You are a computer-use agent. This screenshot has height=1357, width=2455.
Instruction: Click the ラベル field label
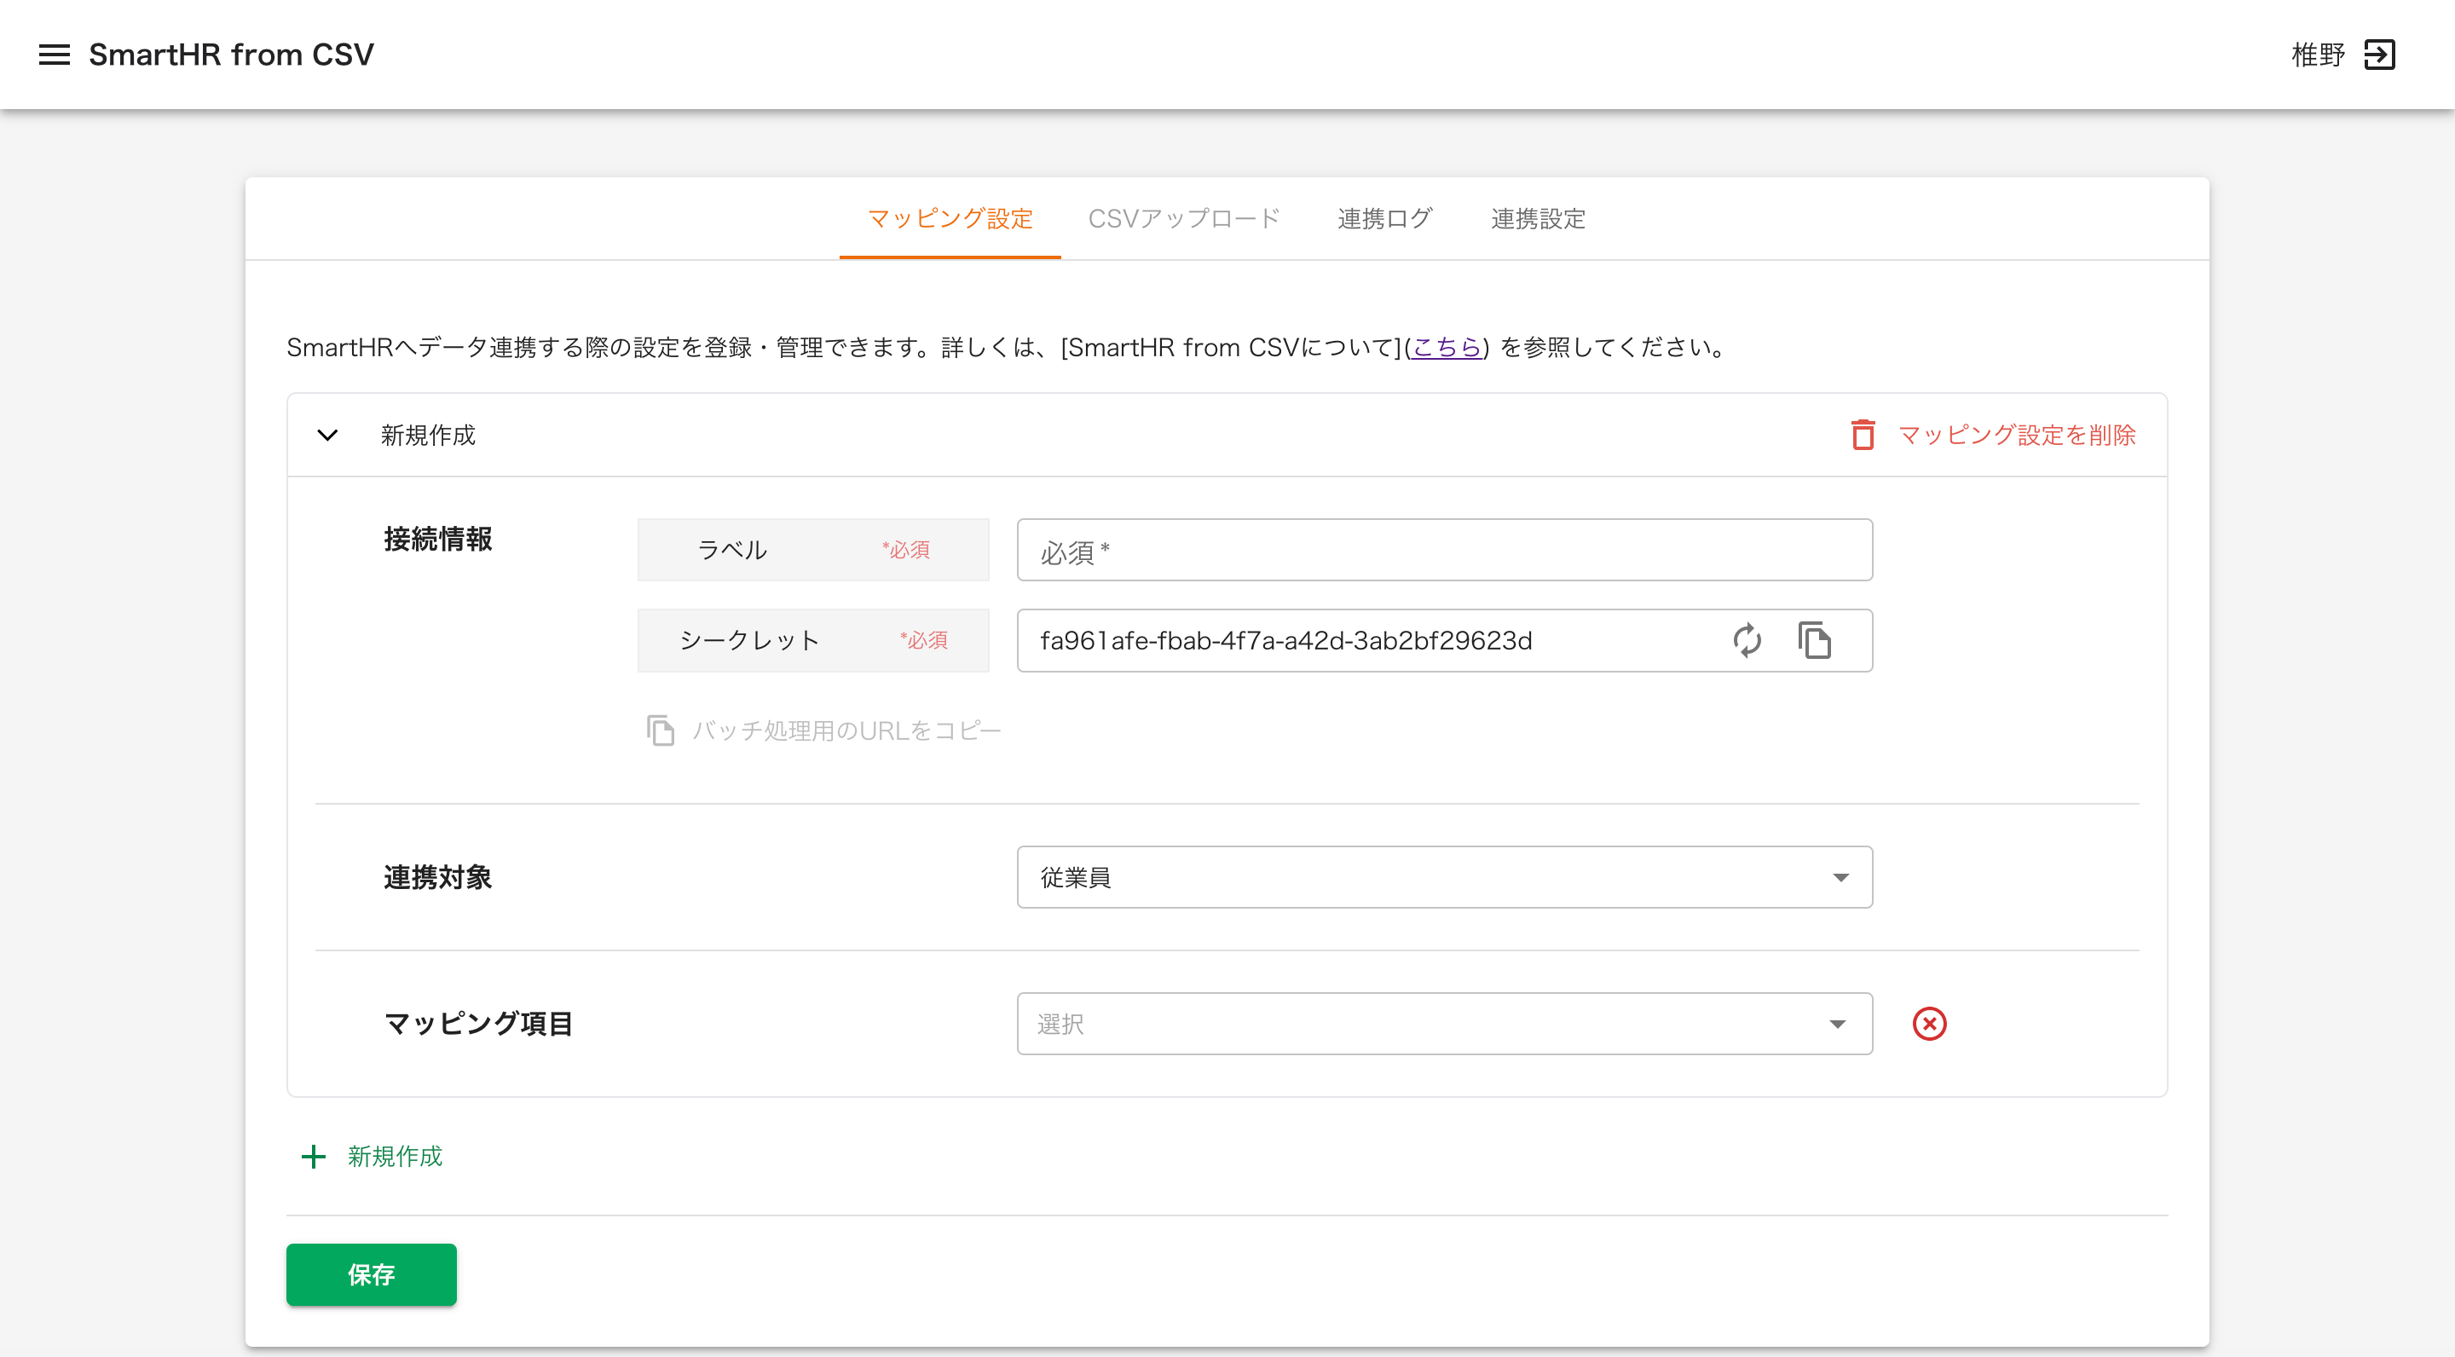pos(732,550)
